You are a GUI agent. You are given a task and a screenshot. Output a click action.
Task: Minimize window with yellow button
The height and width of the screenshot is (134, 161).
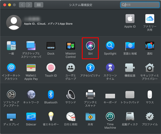[x=10, y=5]
